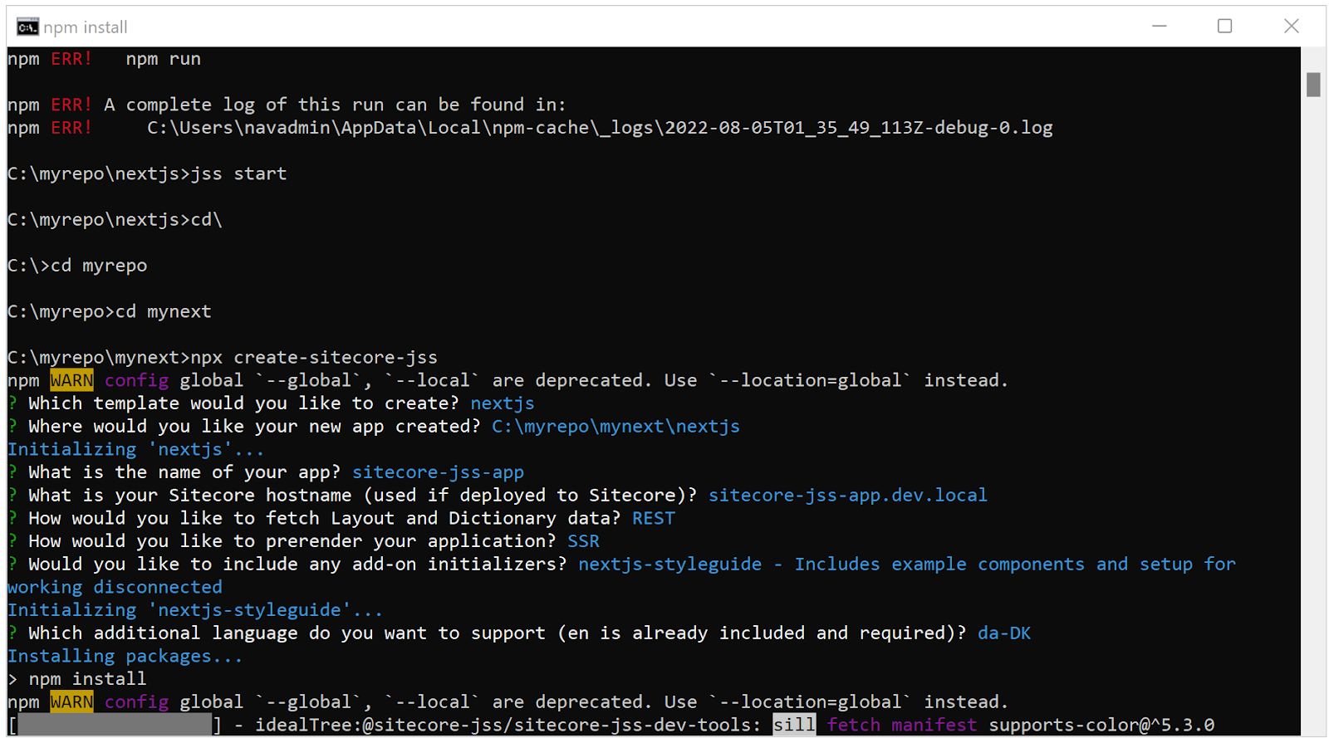Click the '> npm install' line
This screenshot has height=738, width=1329.
(x=77, y=679)
